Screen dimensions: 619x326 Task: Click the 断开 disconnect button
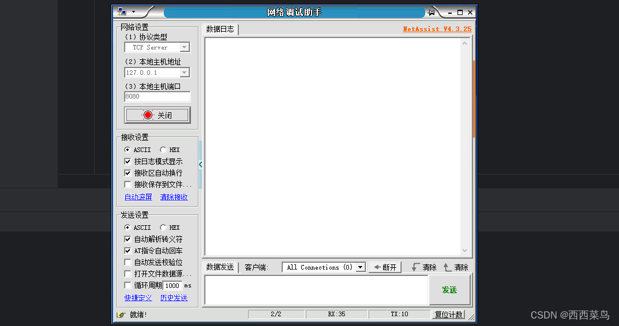pyautogui.click(x=385, y=267)
